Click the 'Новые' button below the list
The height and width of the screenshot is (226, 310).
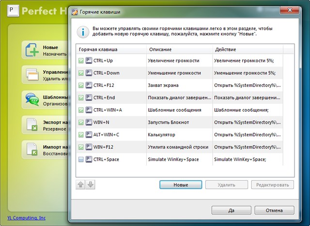click(x=181, y=184)
